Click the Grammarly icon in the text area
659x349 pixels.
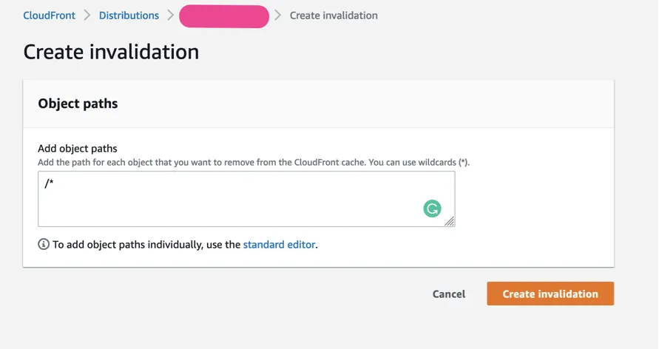click(x=432, y=209)
